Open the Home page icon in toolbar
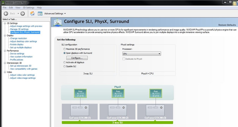The width and height of the screenshot is (238, 127). tap(32, 13)
